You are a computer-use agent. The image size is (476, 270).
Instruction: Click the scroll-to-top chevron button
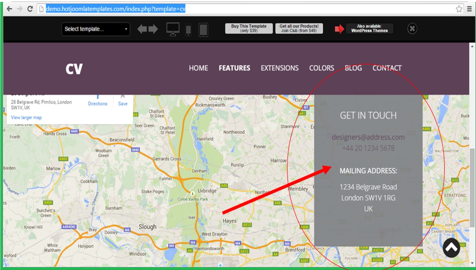[x=451, y=248]
